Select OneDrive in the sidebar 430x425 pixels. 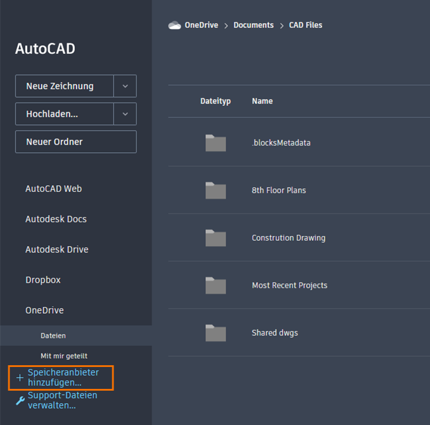(44, 310)
